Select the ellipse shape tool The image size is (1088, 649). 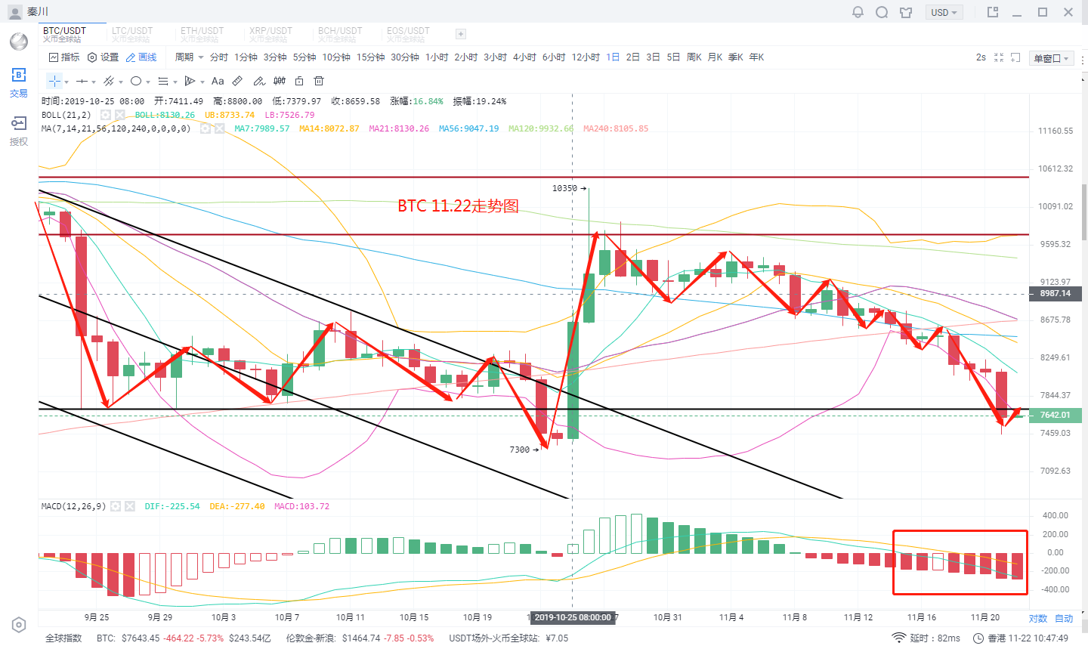point(136,81)
